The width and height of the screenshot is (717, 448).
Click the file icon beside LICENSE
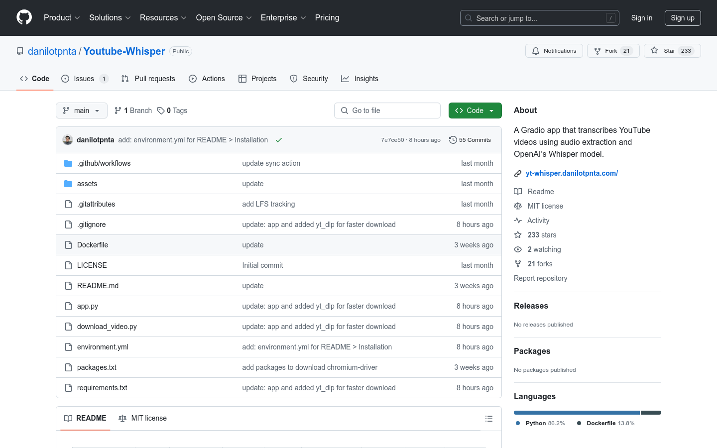click(68, 265)
